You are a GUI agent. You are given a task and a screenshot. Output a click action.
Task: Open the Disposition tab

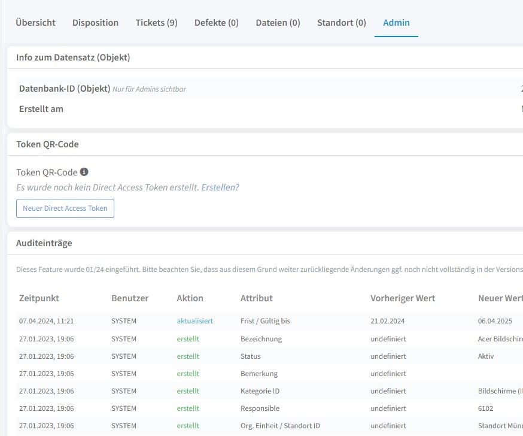[95, 23]
